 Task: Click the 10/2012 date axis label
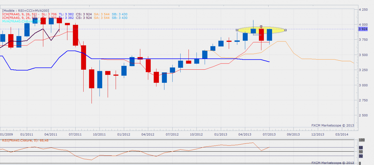point(196,134)
